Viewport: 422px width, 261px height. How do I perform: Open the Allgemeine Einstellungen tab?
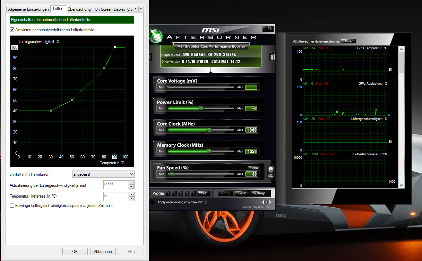coord(28,9)
